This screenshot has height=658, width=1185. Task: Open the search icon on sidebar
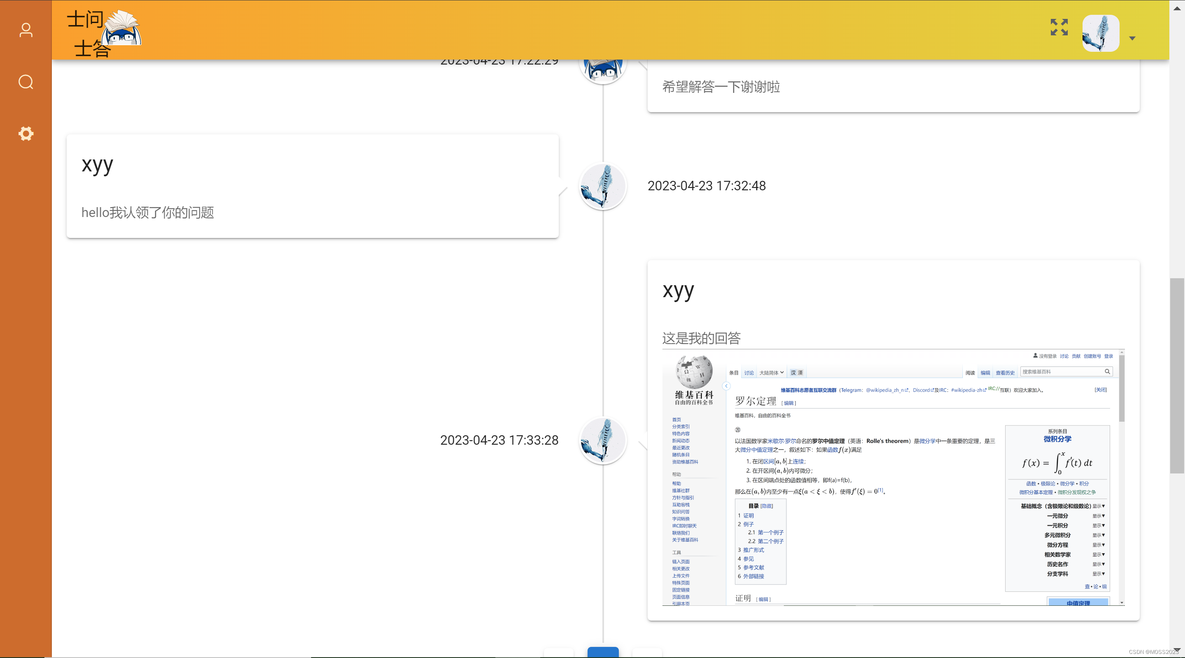pos(26,82)
